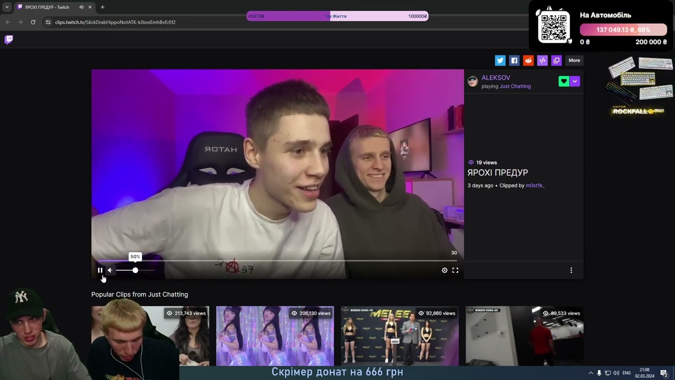
Task: Open the popular clip with 206,130 views
Action: pyautogui.click(x=275, y=336)
